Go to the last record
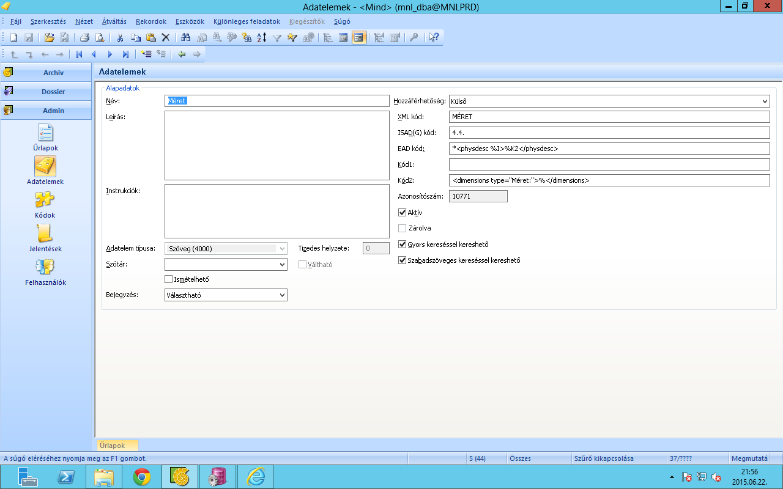This screenshot has height=489, width=783. tap(125, 54)
